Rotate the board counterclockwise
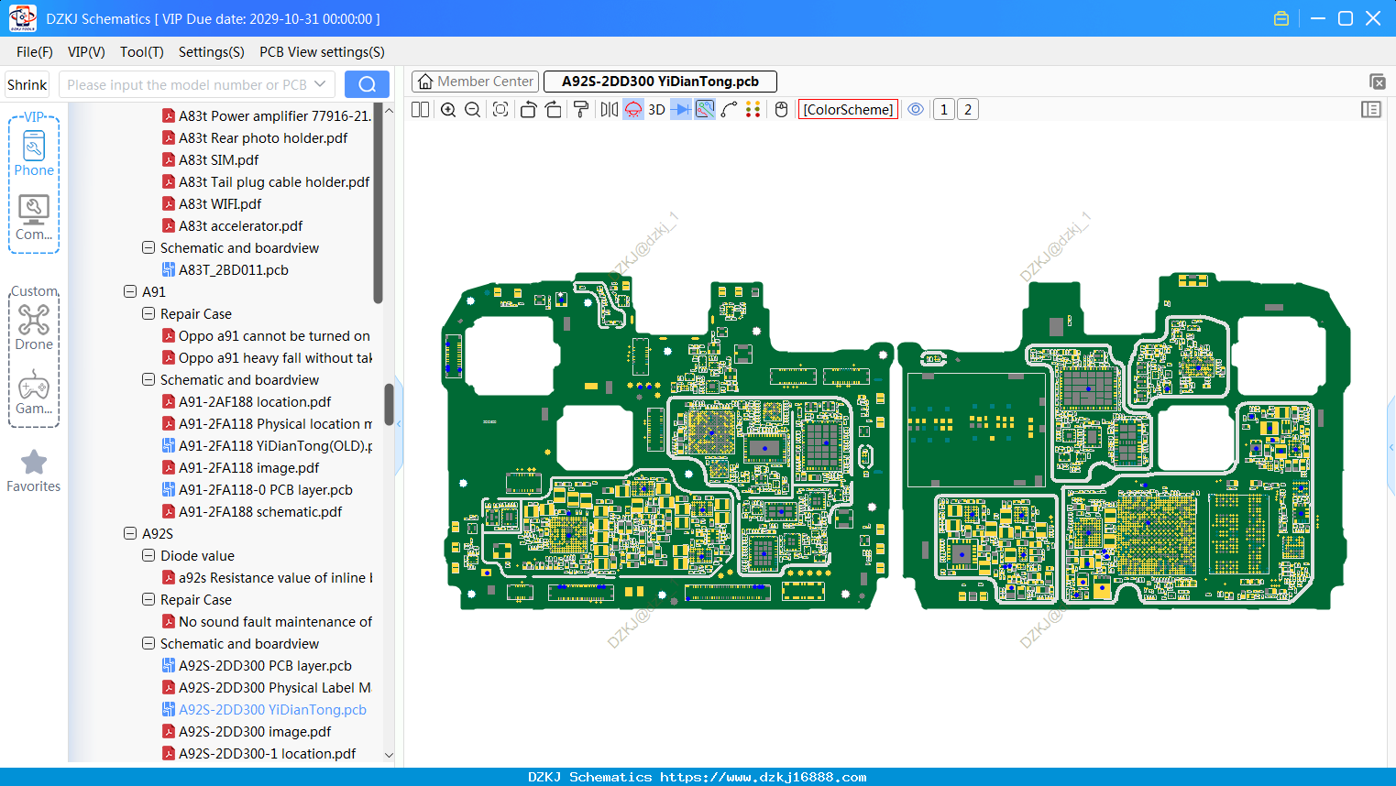 pos(528,110)
